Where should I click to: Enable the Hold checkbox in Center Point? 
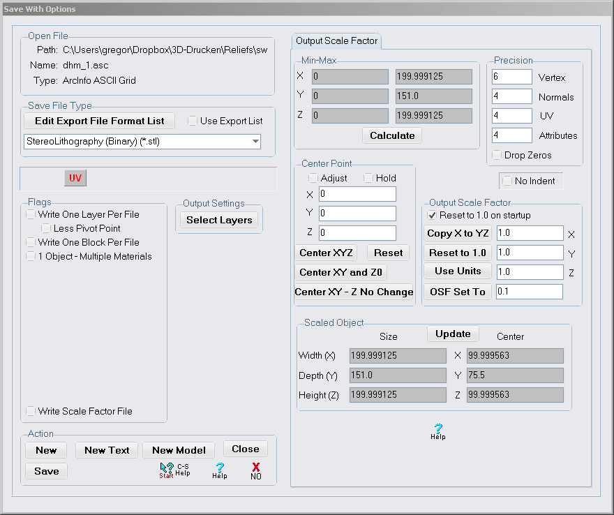[368, 178]
